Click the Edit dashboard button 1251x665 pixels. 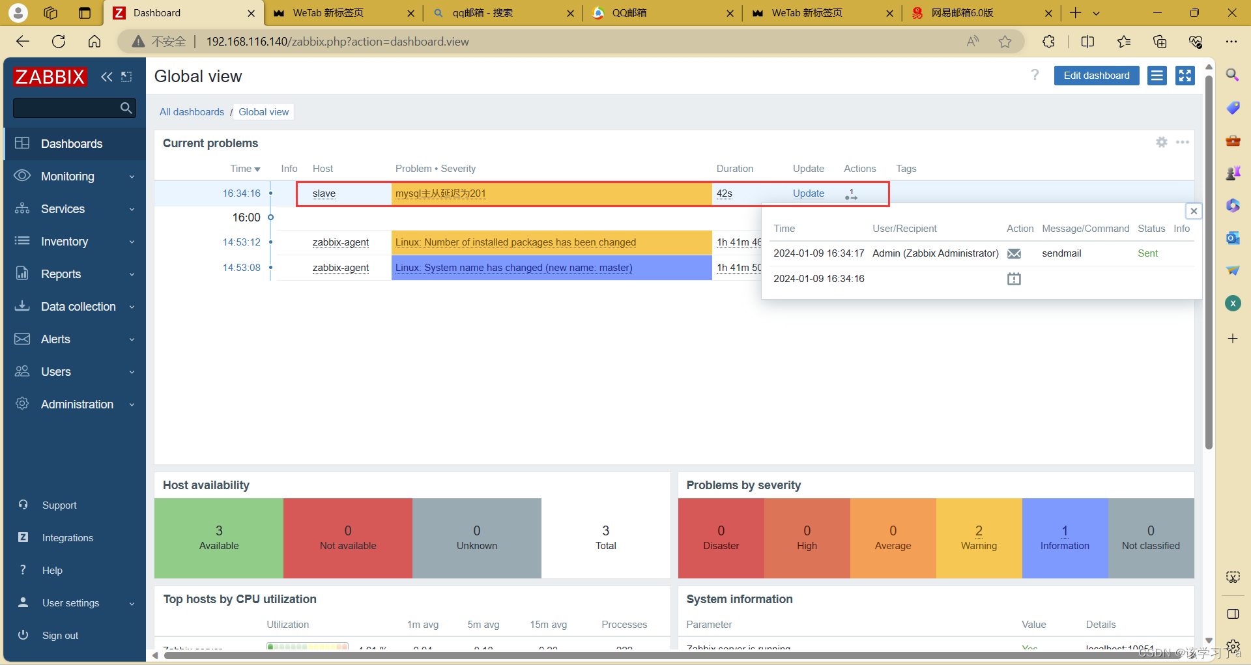1097,76
